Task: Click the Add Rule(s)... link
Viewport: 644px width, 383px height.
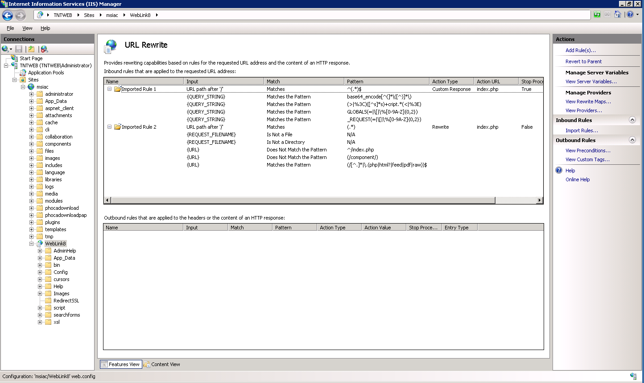Action: click(x=580, y=50)
